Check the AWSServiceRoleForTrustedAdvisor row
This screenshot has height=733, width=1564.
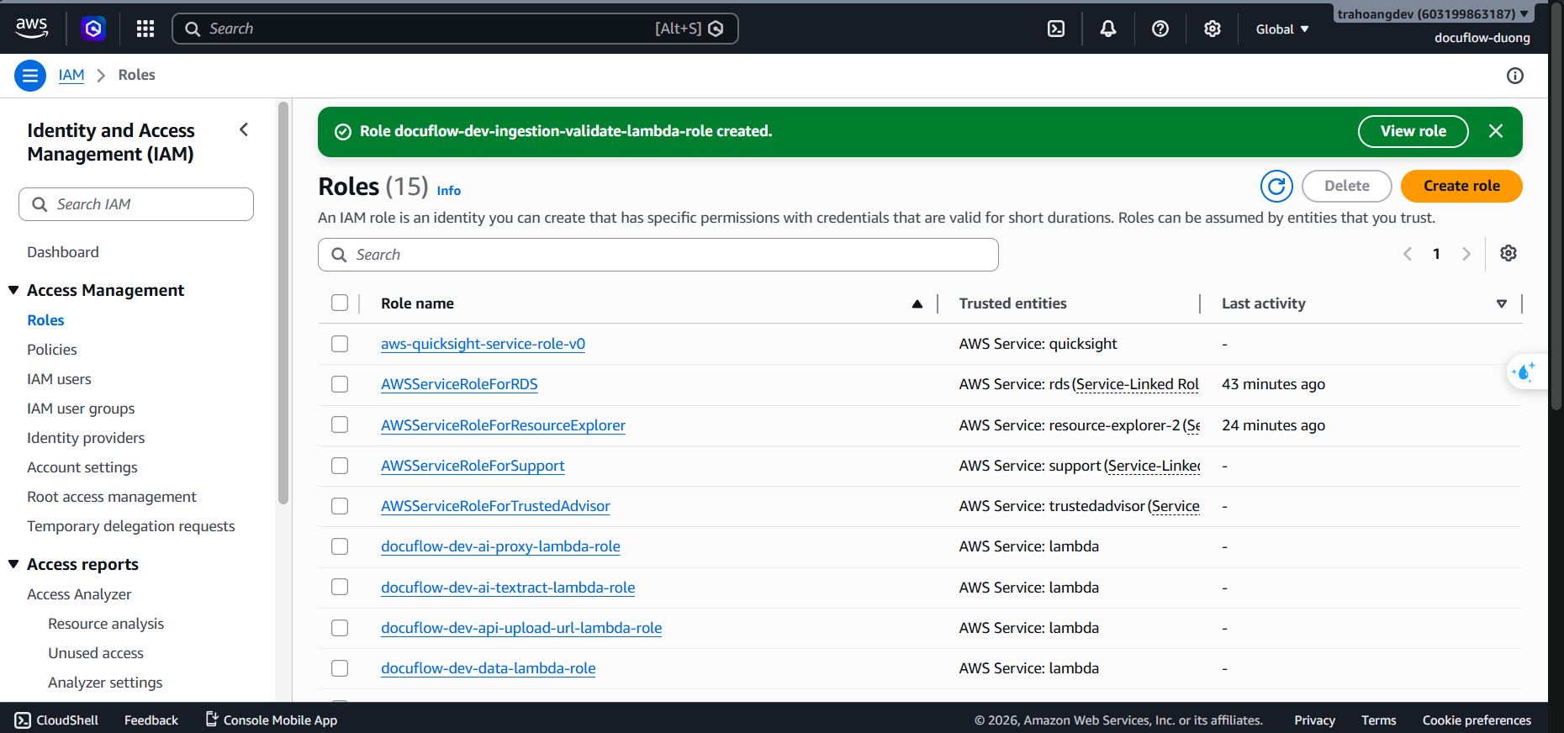point(340,506)
